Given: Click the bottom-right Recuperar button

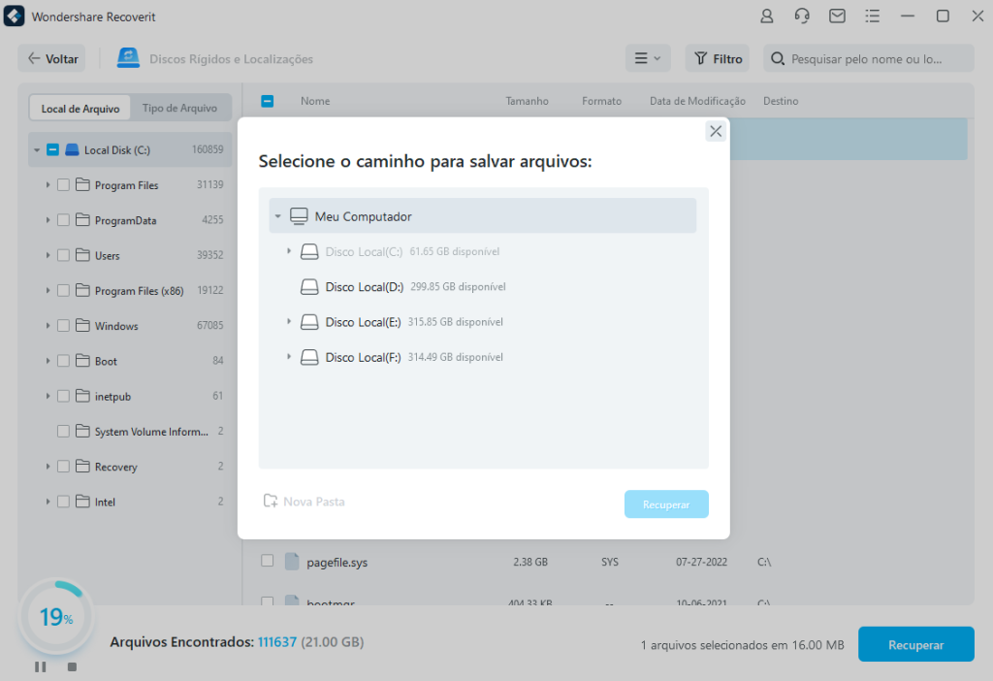Looking at the screenshot, I should click(x=915, y=644).
